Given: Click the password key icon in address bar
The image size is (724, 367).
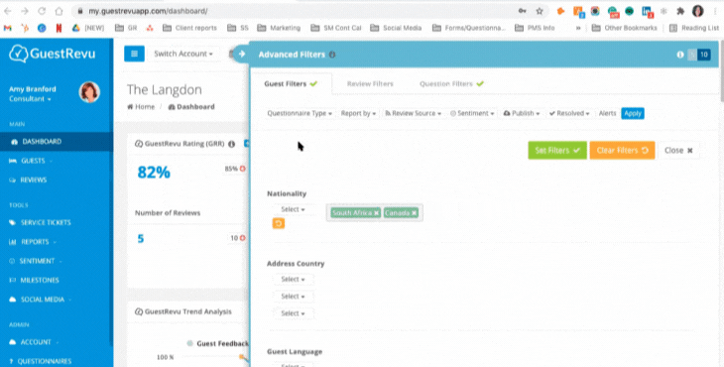Looking at the screenshot, I should 523,11.
